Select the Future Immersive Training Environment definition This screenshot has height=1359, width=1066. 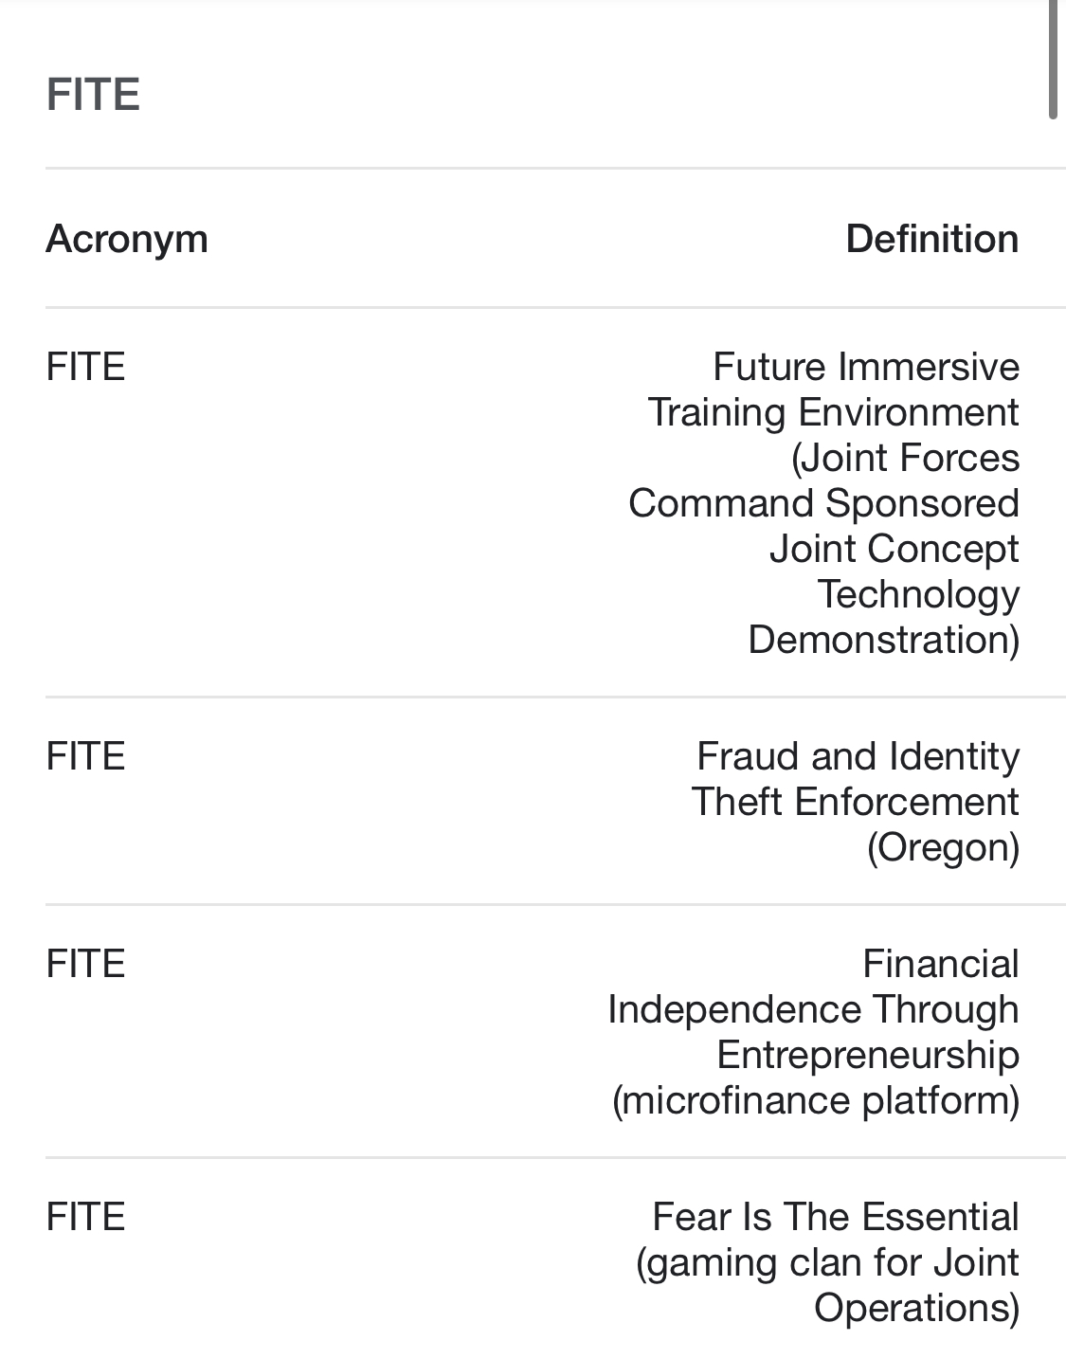click(x=823, y=503)
